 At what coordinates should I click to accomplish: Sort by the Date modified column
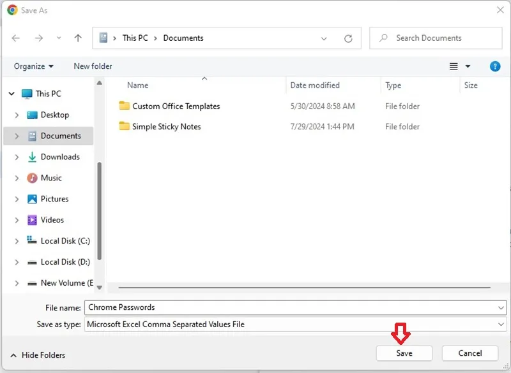pos(315,85)
